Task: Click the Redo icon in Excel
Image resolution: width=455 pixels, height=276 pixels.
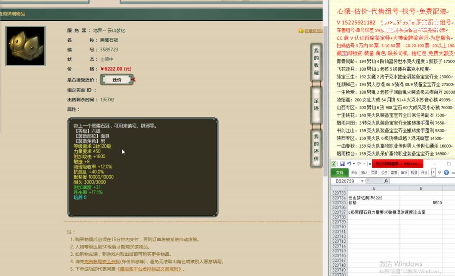Action: coord(359,164)
